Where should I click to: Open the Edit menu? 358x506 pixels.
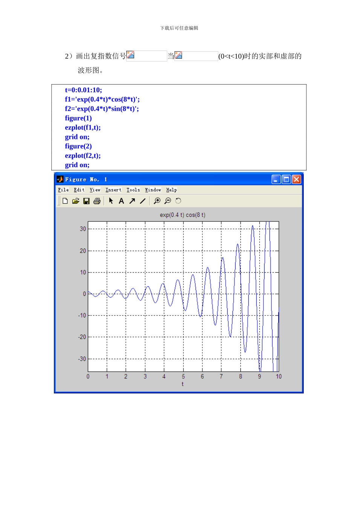coord(79,190)
